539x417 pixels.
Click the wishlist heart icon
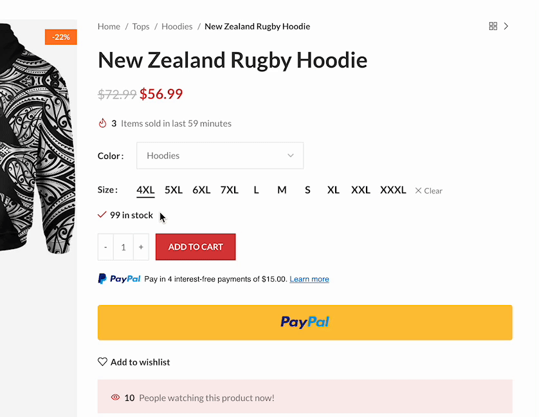102,362
